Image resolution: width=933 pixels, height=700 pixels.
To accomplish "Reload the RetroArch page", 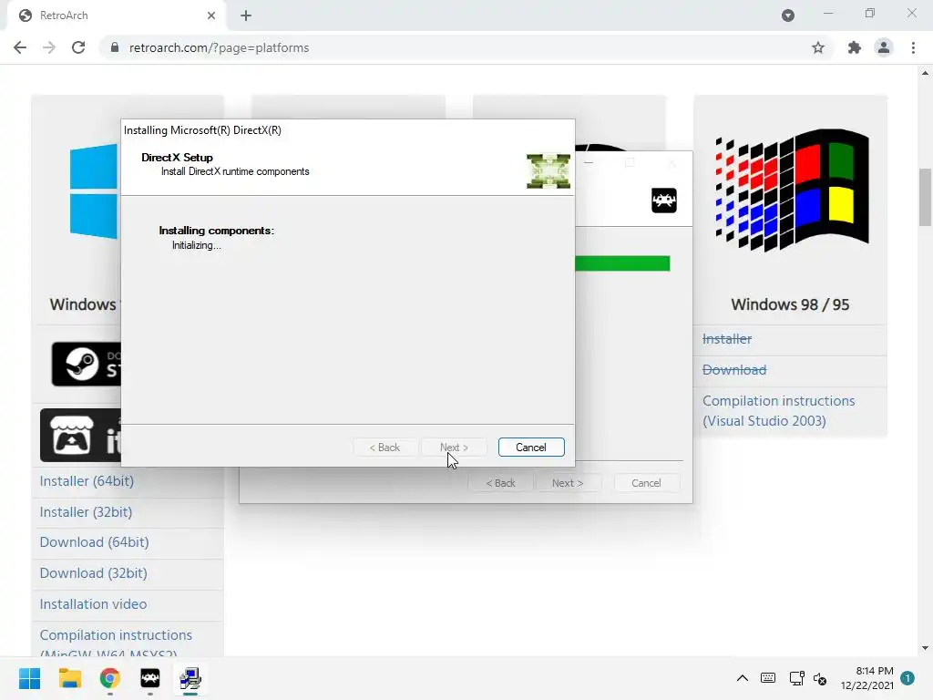I will point(78,47).
